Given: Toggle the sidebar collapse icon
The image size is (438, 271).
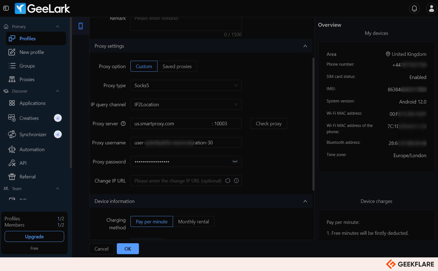Looking at the screenshot, I should [x=6, y=8].
